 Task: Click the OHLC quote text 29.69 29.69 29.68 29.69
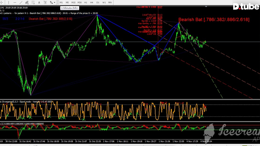pos(16,8)
